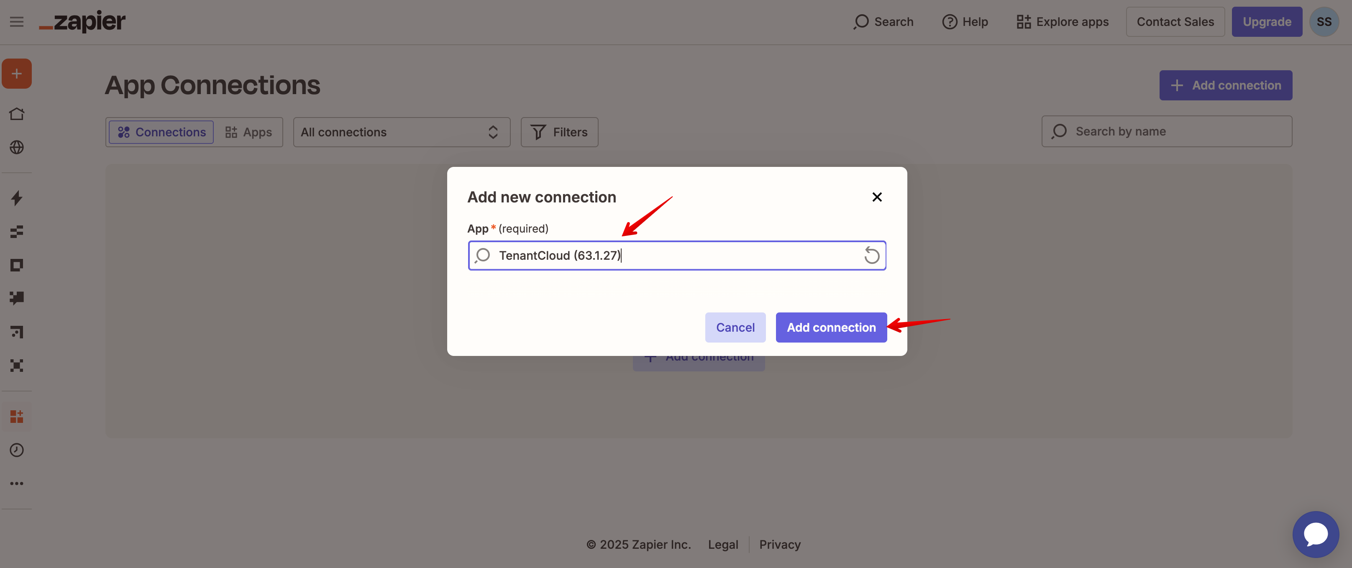This screenshot has height=568, width=1352.
Task: Open Explore apps
Action: tap(1063, 22)
